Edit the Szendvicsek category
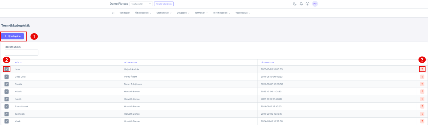 pos(7,106)
